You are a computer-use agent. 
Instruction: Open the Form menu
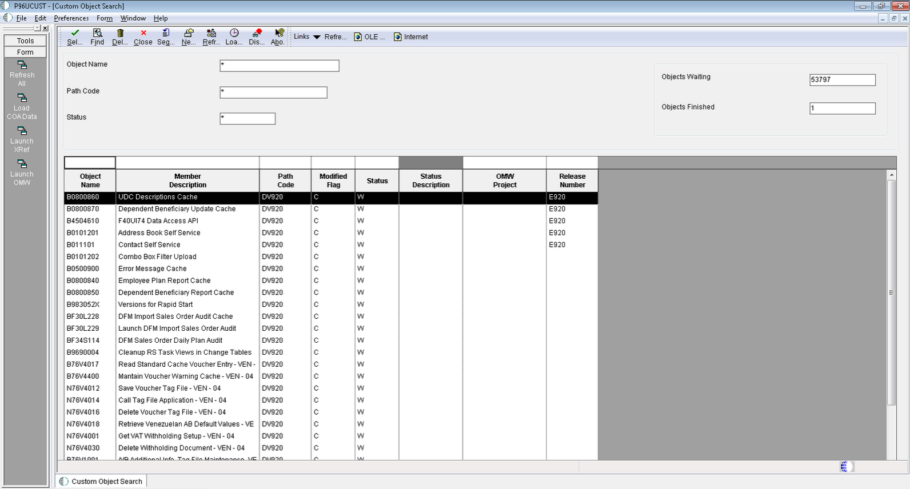105,18
